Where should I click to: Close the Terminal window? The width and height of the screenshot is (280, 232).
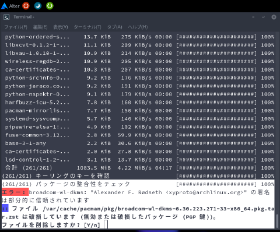(x=274, y=17)
